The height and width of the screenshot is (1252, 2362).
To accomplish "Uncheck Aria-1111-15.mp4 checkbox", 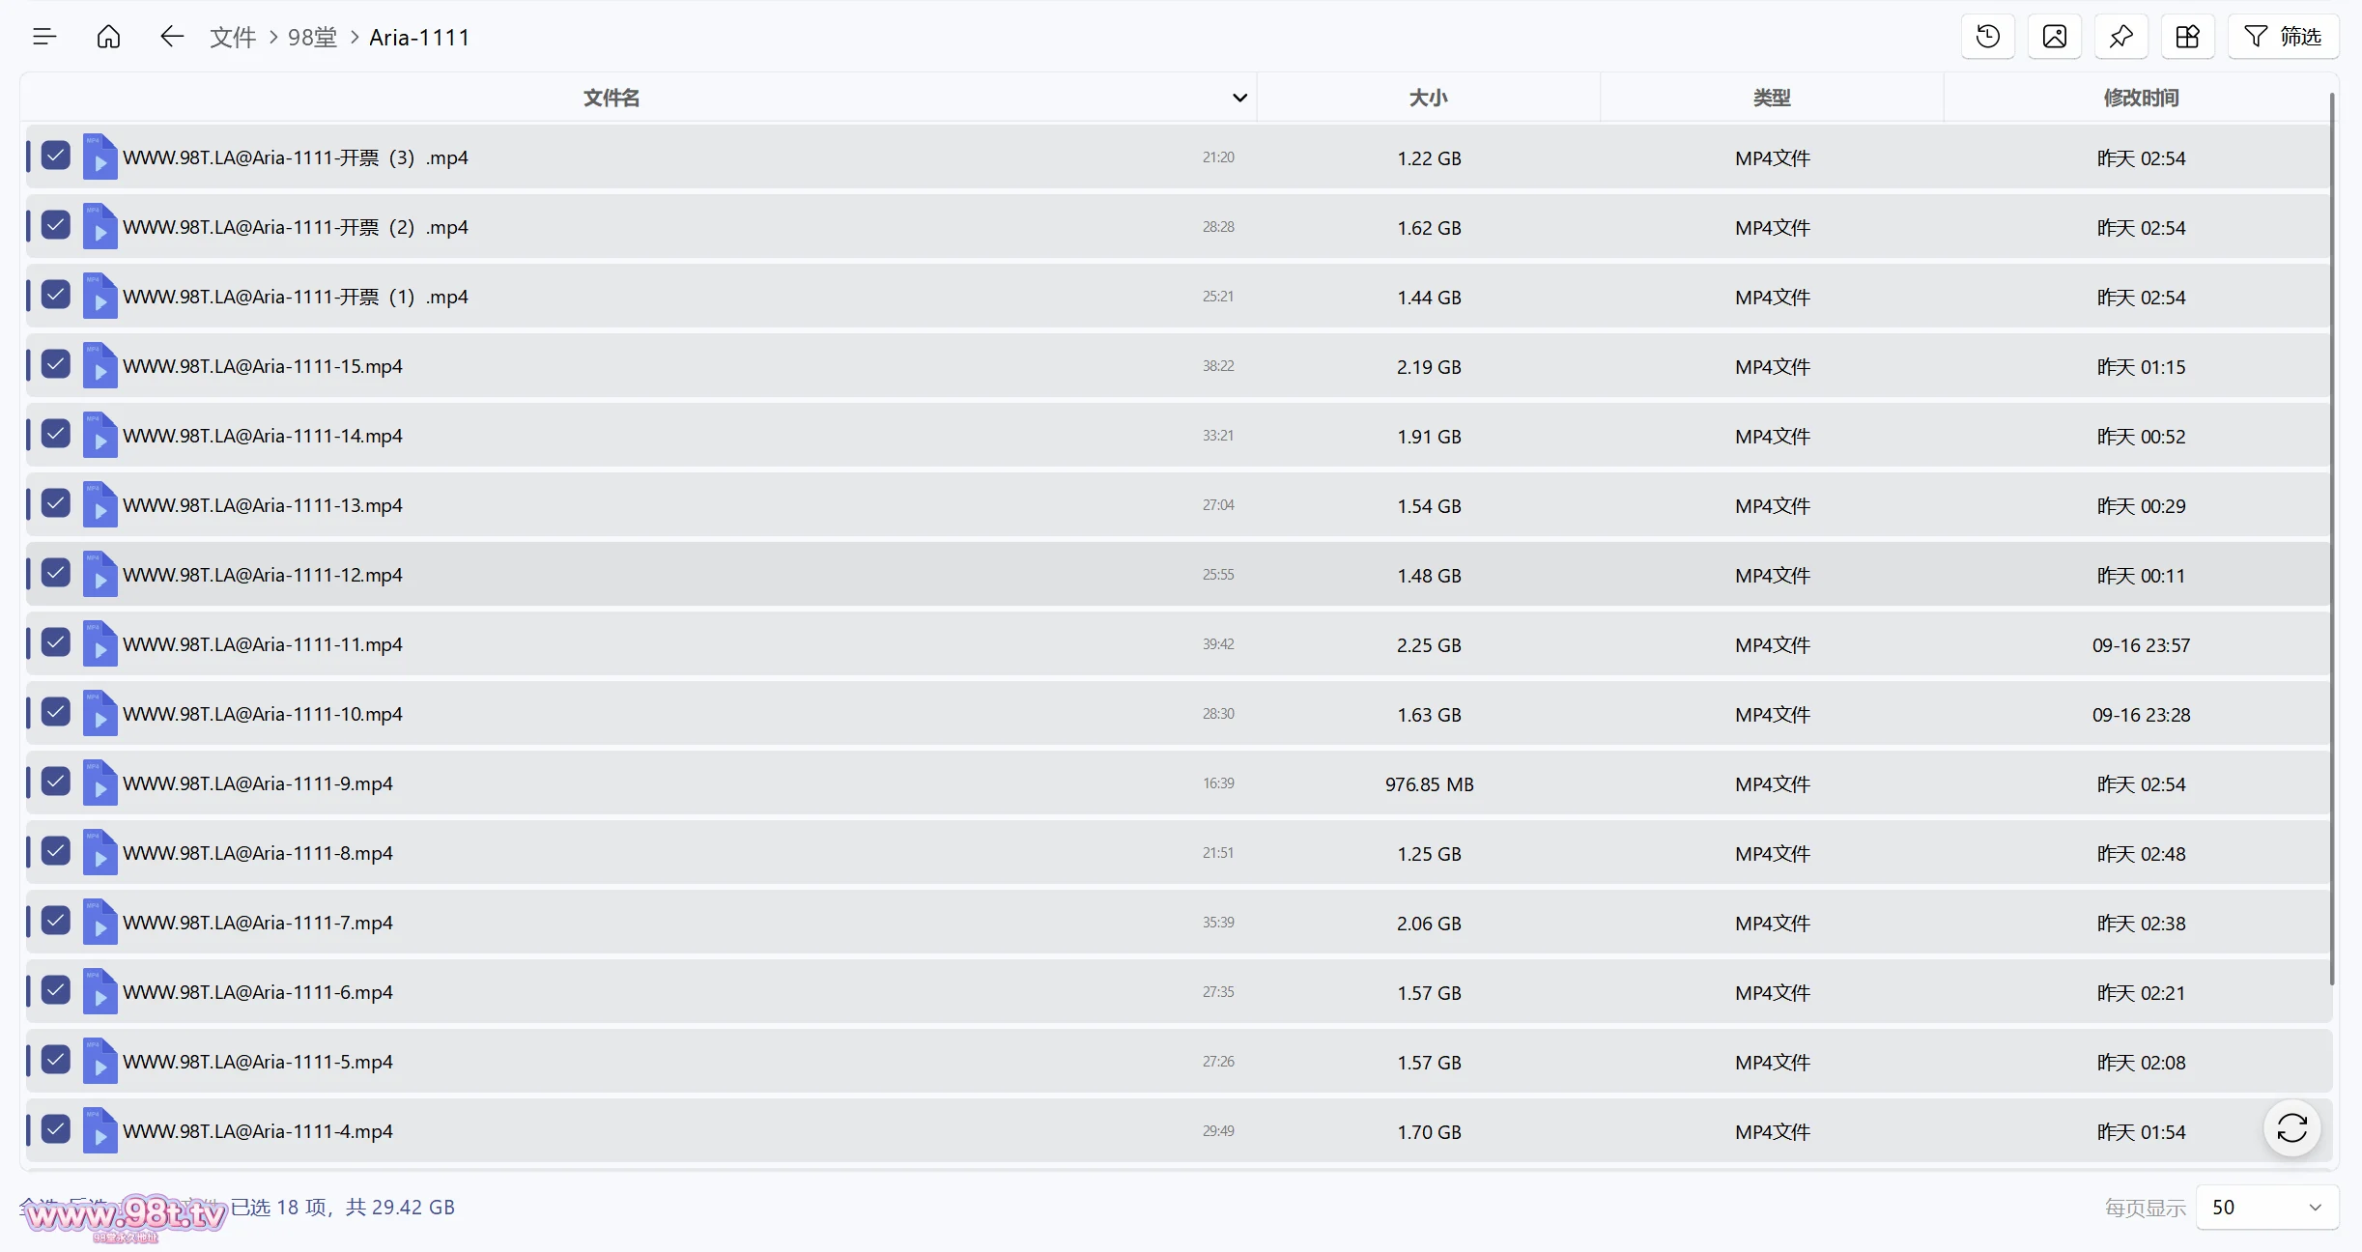I will coord(56,365).
